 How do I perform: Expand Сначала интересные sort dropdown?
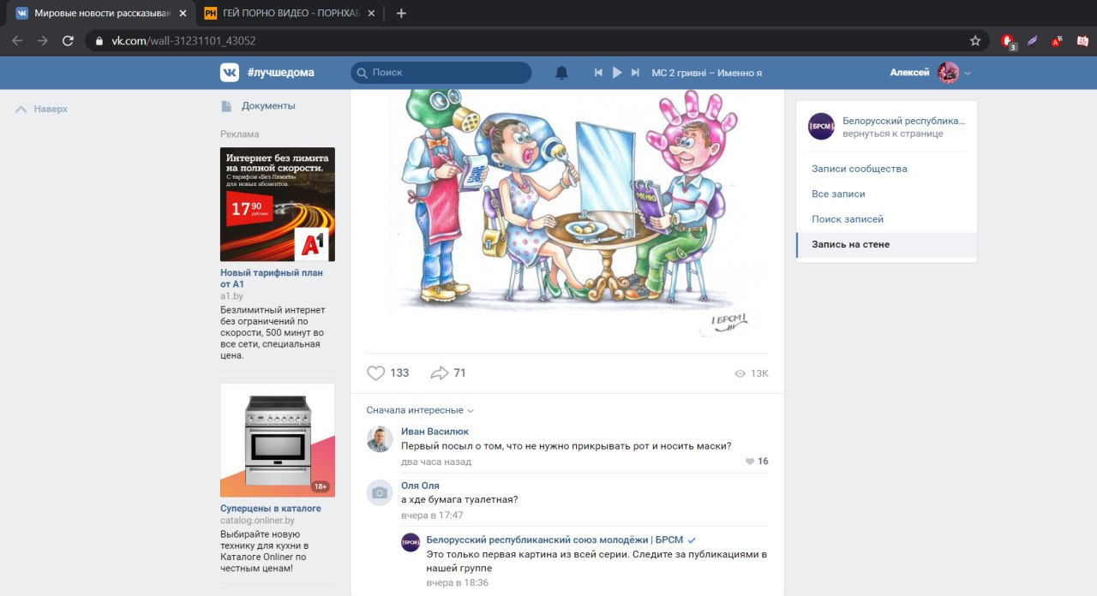tap(420, 410)
